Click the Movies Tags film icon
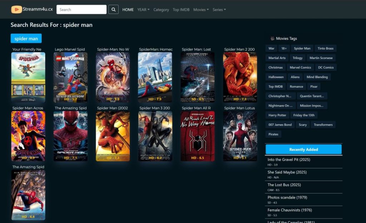The width and height of the screenshot is (366, 223). coord(272,38)
